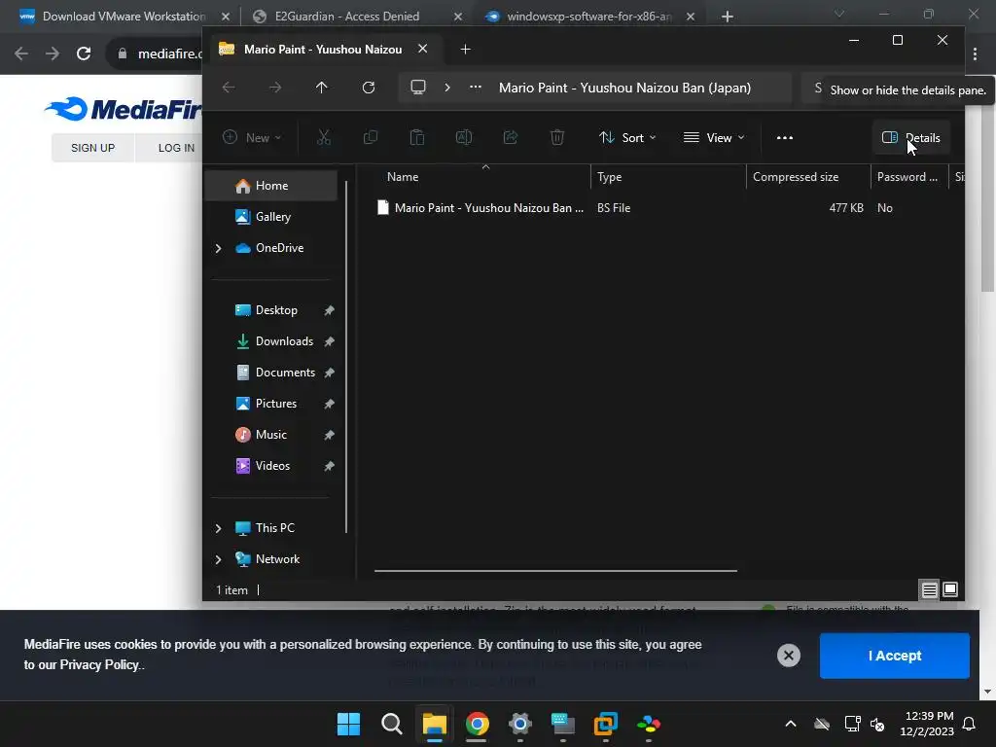Dismiss the cookie banner with X button
Image resolution: width=996 pixels, height=747 pixels.
pos(788,656)
